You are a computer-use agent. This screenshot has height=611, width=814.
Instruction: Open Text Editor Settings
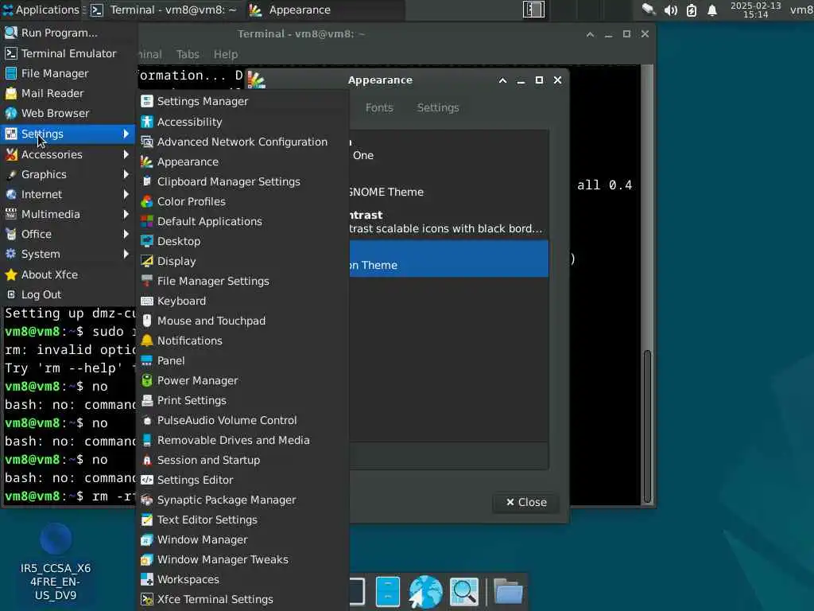(242, 520)
